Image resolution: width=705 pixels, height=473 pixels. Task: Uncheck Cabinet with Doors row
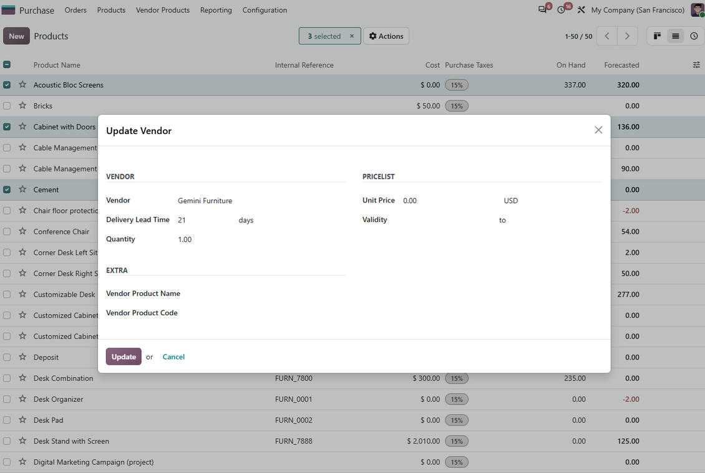pos(7,127)
